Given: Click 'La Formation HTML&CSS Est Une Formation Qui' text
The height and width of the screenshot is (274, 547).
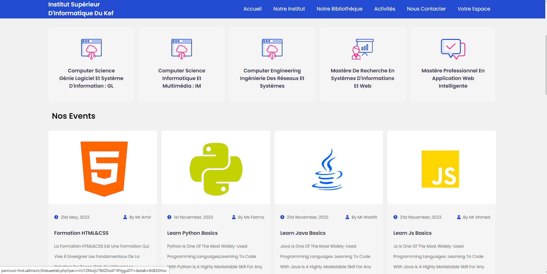Looking at the screenshot, I should tap(102, 246).
